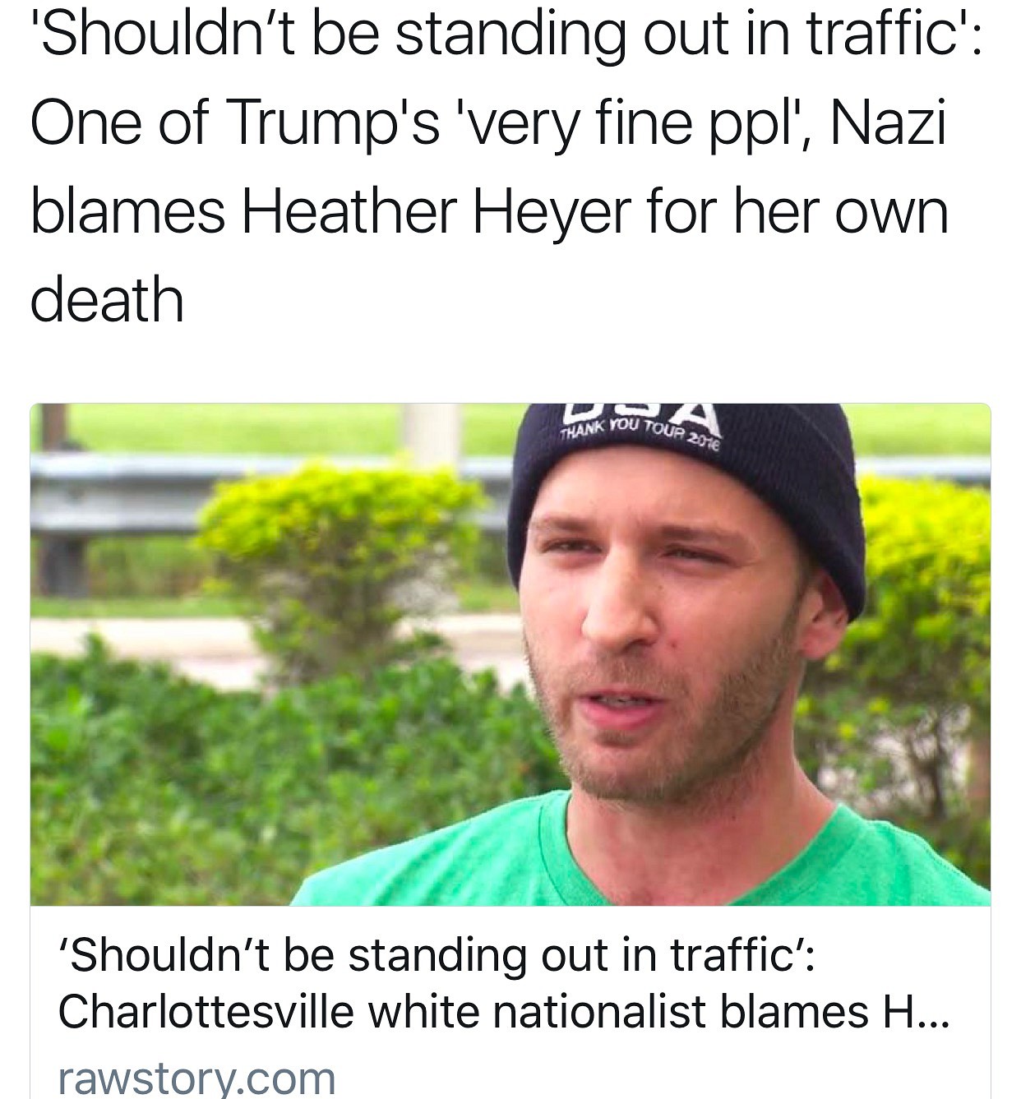
Task: Open the card headline 'Shouldn't be standing out in traffic'
Action: pyautogui.click(x=437, y=957)
